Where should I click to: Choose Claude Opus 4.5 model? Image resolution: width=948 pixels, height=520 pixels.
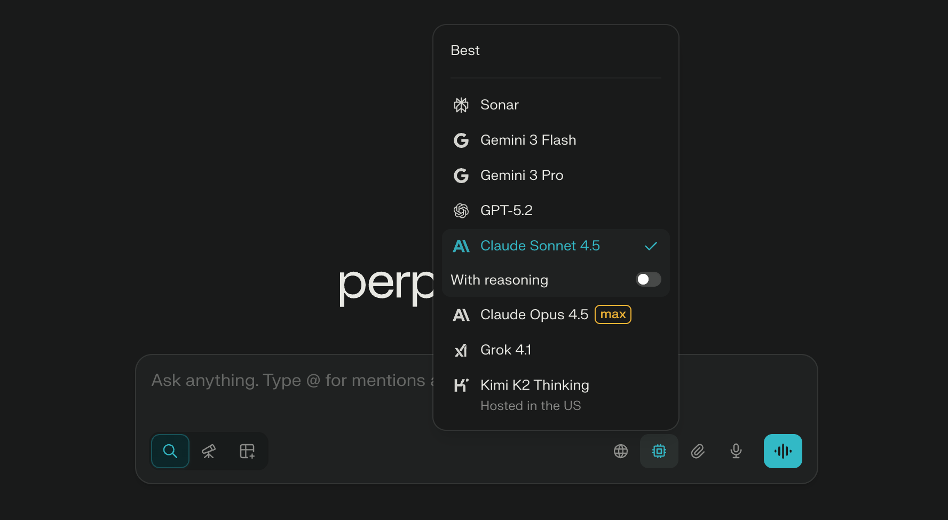click(x=534, y=314)
